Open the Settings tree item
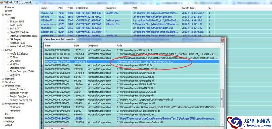This screenshot has height=129, width=272. click(10, 122)
